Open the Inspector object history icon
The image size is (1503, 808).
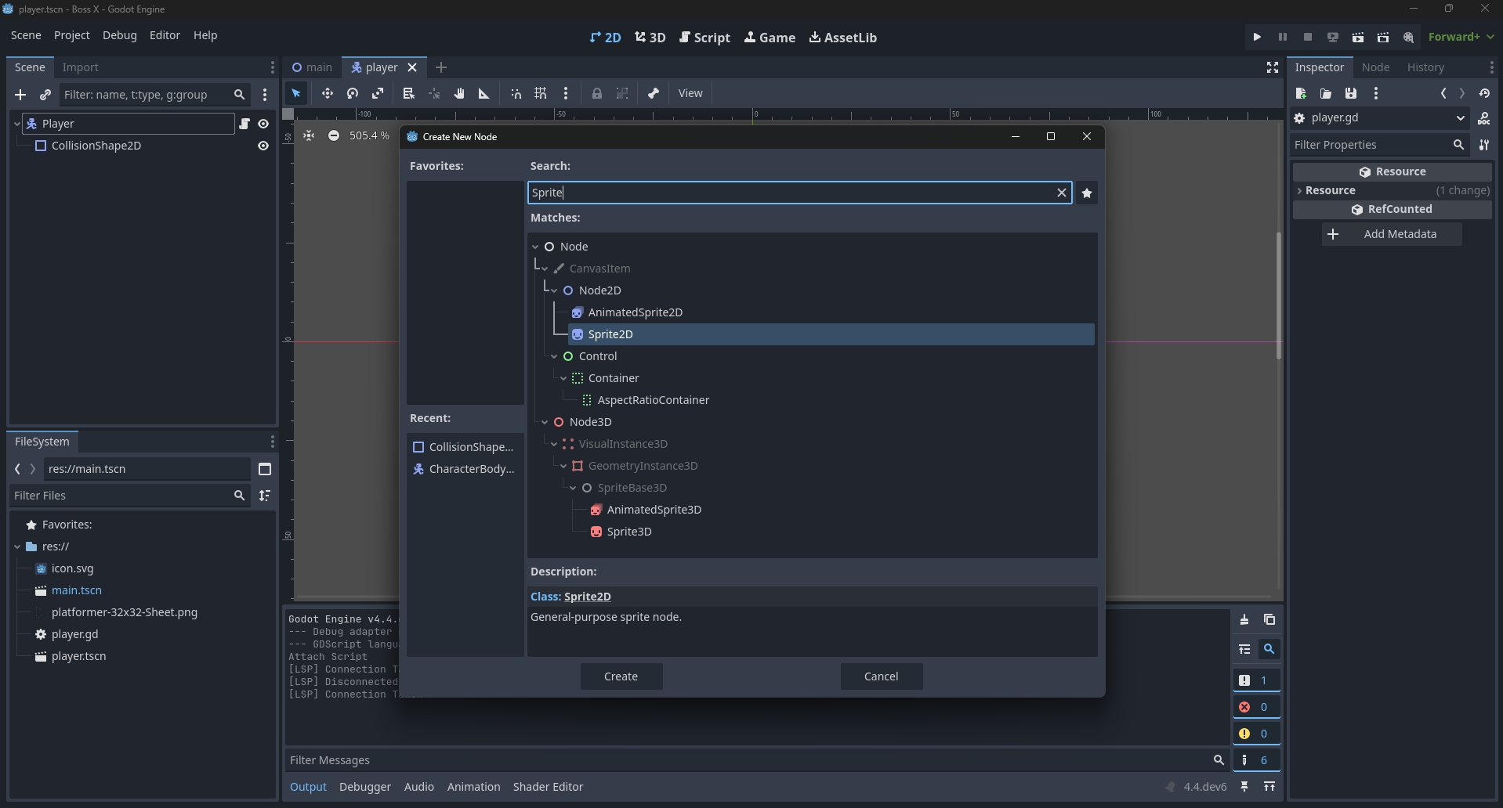coord(1484,93)
